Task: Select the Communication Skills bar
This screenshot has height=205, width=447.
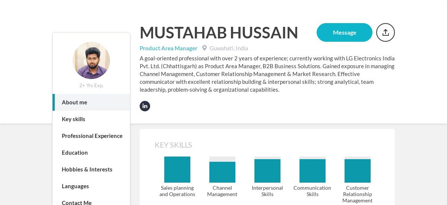Action: point(313,170)
